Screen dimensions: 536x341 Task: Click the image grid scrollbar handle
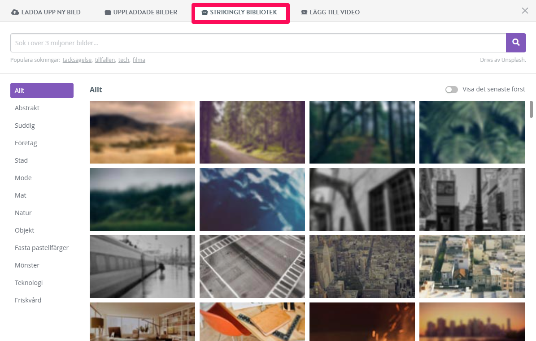(531, 109)
